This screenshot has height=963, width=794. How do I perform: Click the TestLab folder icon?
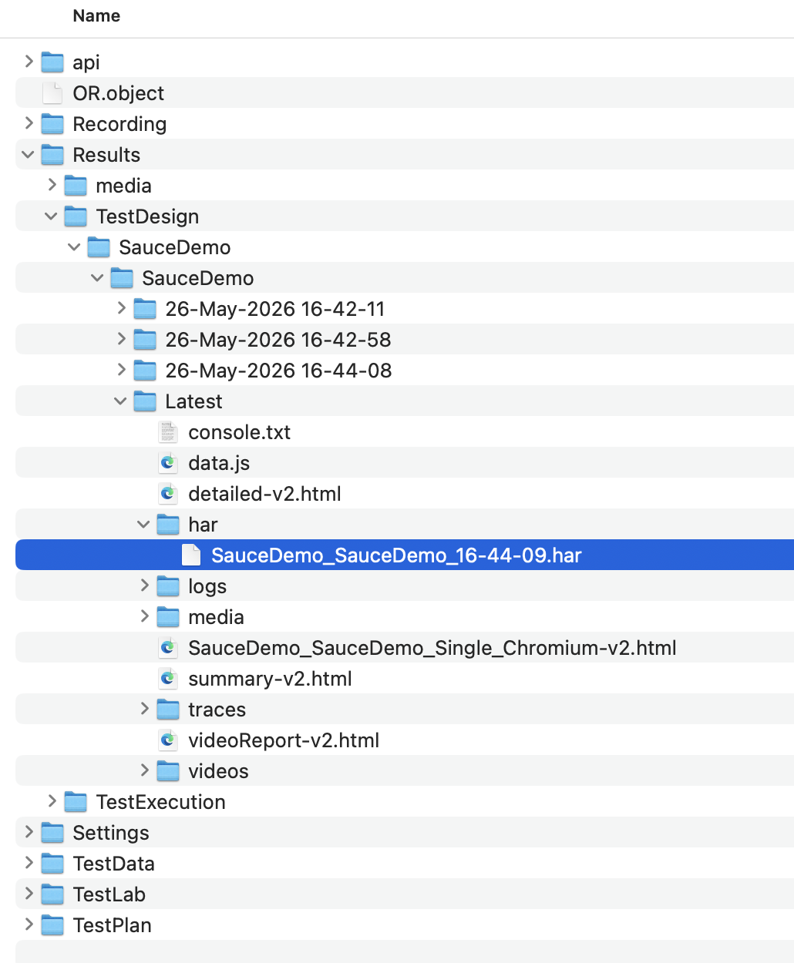52,894
